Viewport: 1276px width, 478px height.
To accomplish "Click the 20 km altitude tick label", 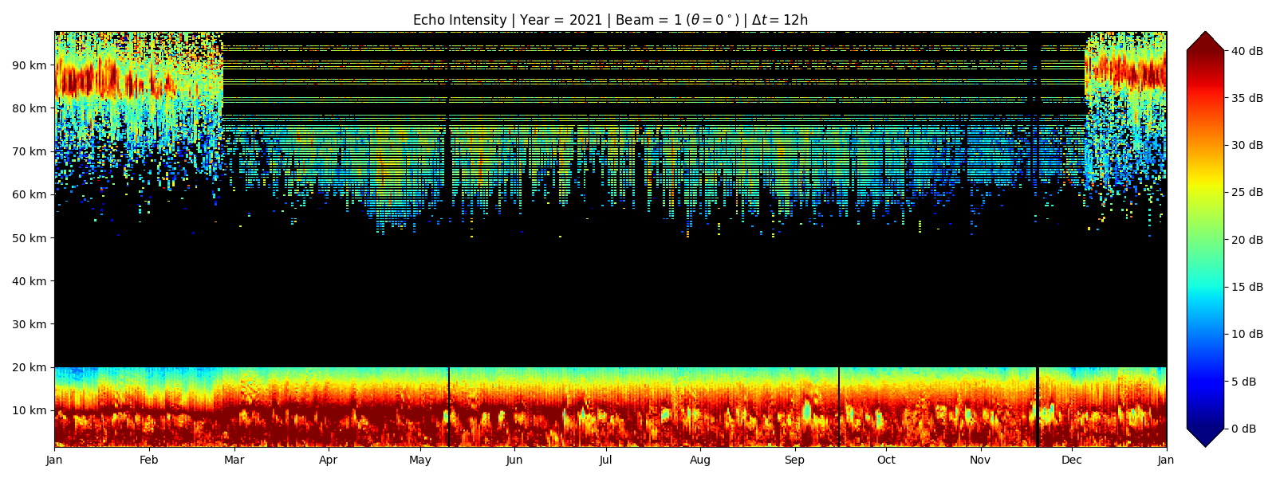I will [x=30, y=367].
